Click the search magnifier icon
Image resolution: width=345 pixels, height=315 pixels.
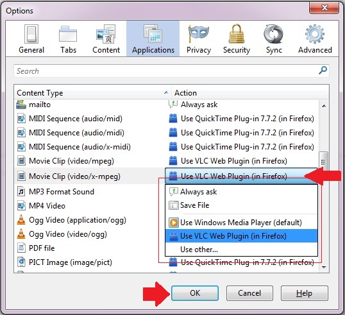point(323,71)
